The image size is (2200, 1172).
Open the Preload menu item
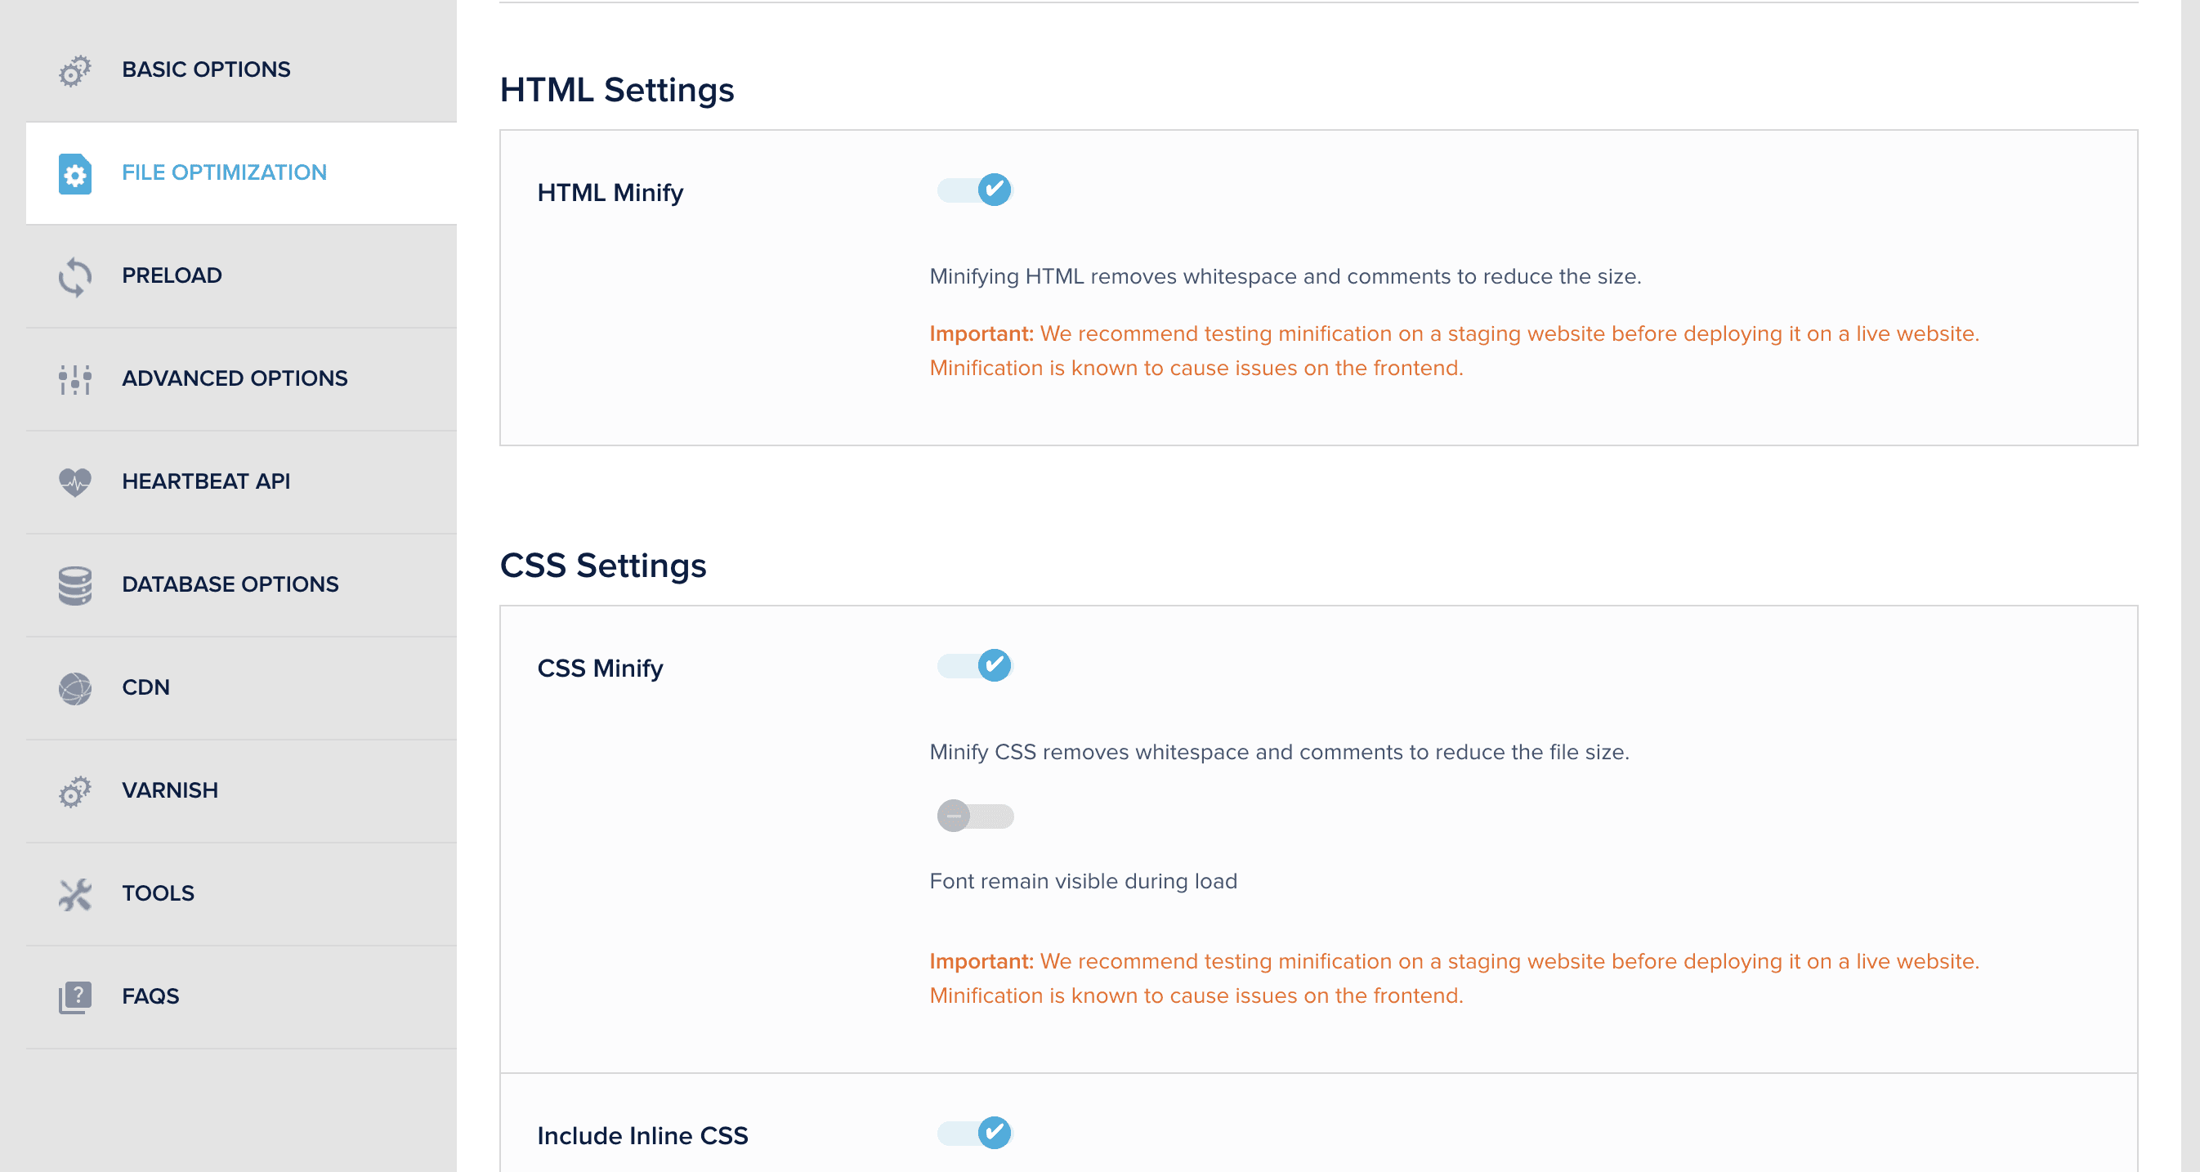click(x=172, y=275)
